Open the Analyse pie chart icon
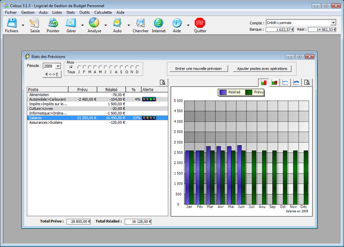This screenshot has width=344, height=247. [94, 23]
